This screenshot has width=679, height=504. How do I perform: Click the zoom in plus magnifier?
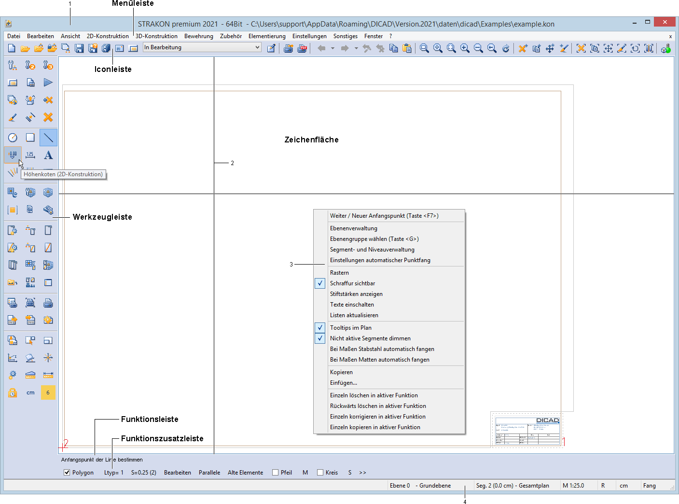(x=465, y=48)
